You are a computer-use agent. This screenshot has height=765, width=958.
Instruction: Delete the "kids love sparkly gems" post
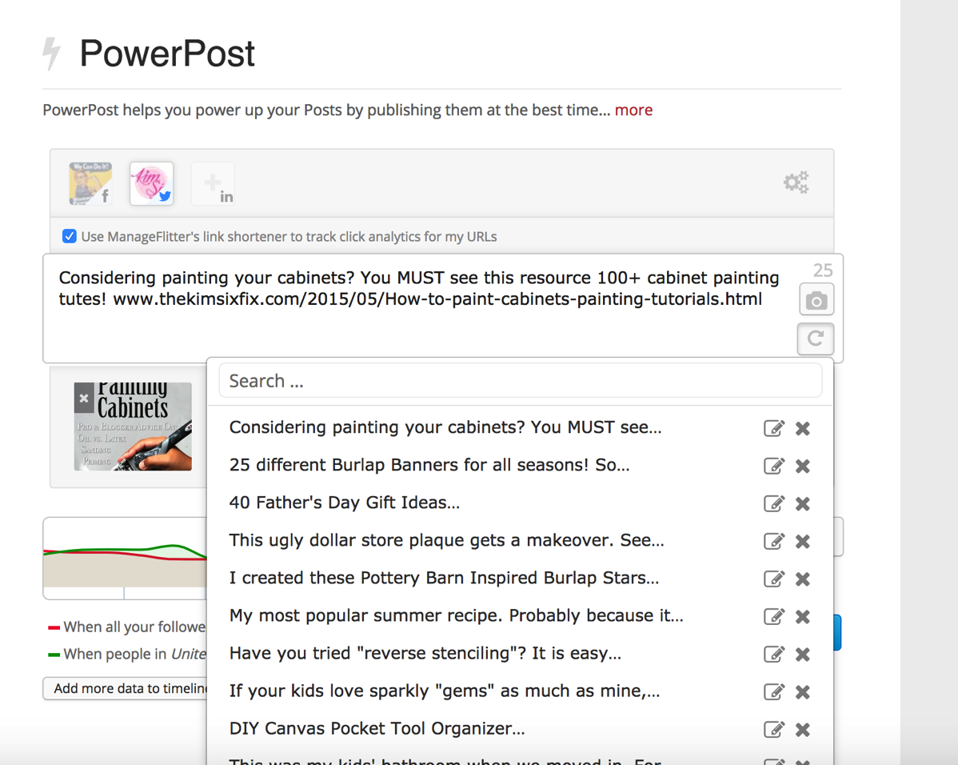[803, 692]
